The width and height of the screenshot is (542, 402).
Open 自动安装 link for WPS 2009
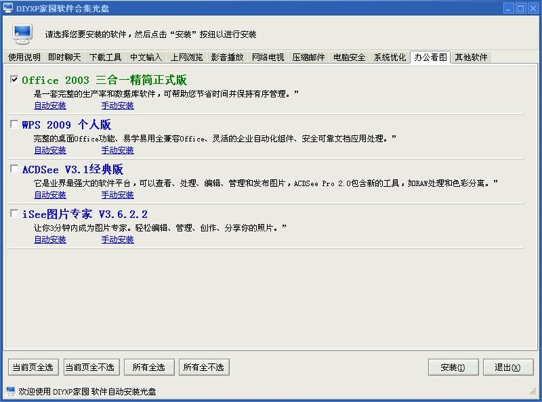coord(50,150)
